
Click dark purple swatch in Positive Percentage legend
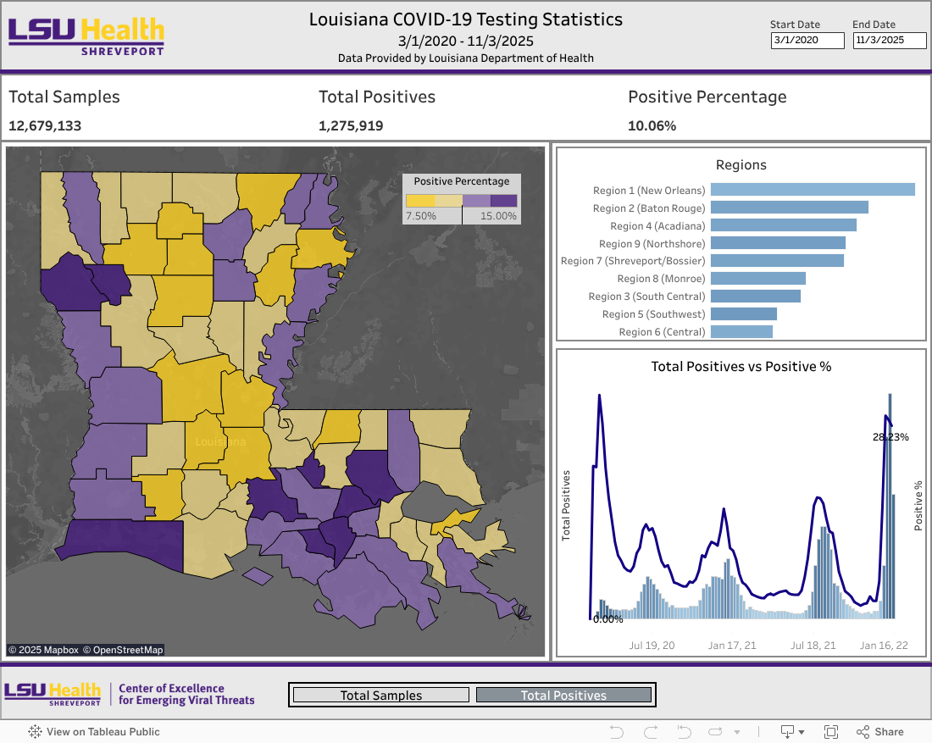pyautogui.click(x=503, y=201)
